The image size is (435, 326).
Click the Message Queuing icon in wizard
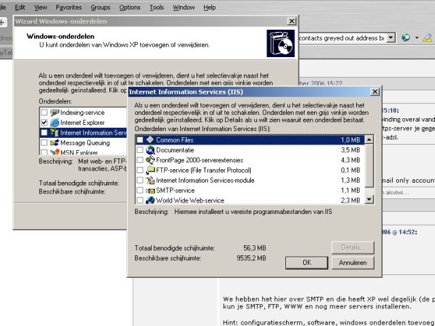(x=54, y=143)
